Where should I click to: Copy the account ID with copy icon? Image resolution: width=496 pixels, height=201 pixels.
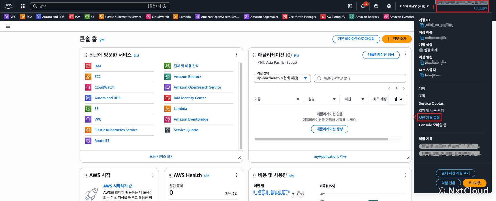coord(422,25)
